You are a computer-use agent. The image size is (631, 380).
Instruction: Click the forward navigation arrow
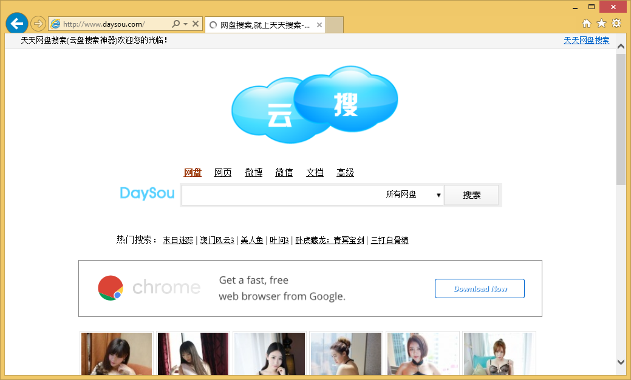(x=38, y=23)
